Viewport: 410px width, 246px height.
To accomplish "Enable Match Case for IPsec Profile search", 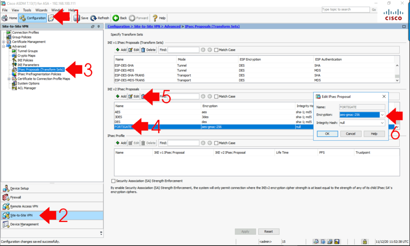I will pos(216,143).
